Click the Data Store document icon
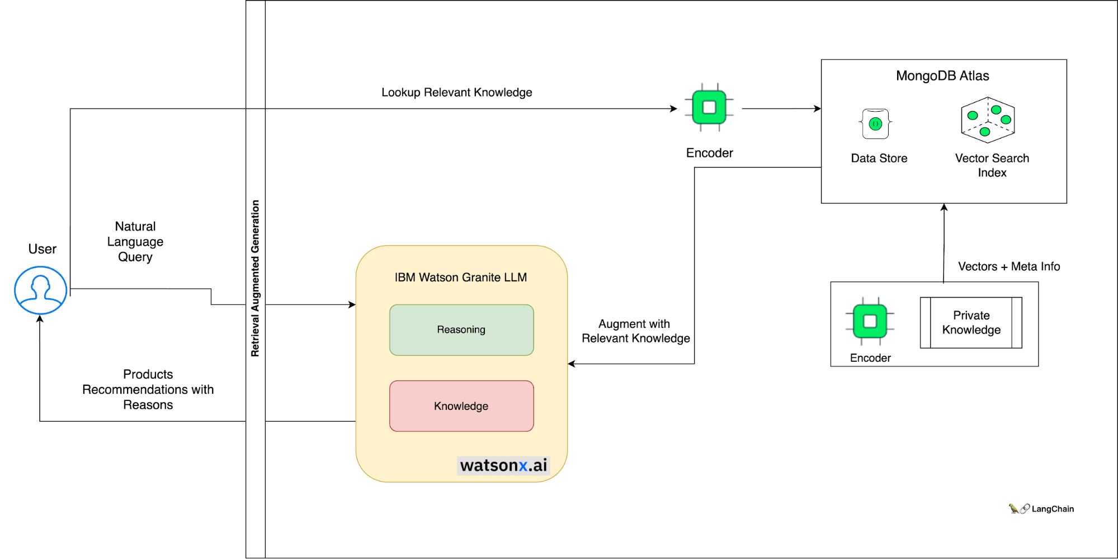 (x=875, y=124)
